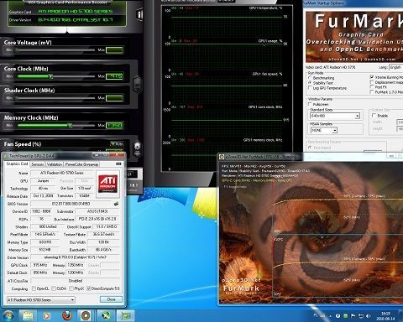Click the FurMark banner image
Screen dimensions: 403x322
pyautogui.click(x=354, y=37)
